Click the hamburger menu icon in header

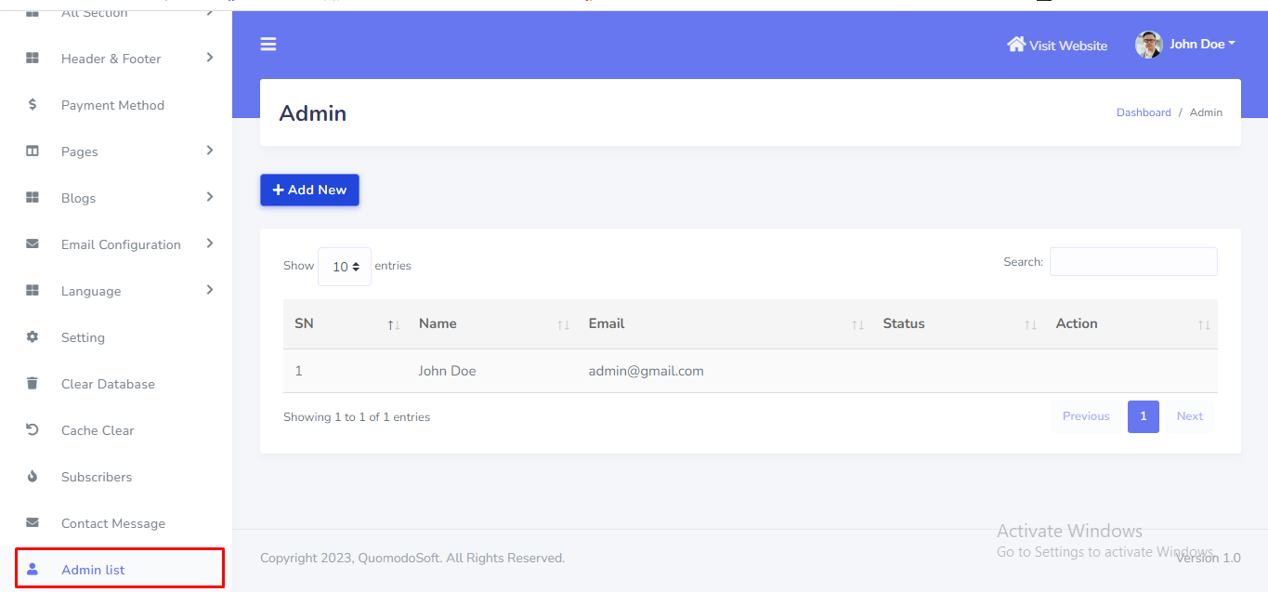(x=268, y=44)
